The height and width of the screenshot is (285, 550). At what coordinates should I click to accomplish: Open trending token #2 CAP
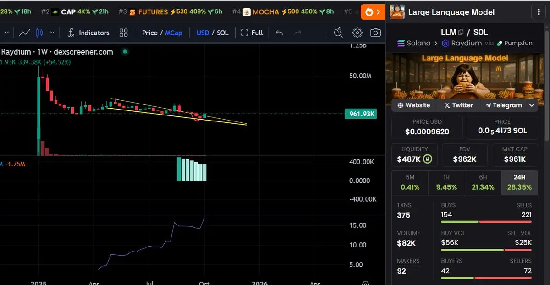75,12
